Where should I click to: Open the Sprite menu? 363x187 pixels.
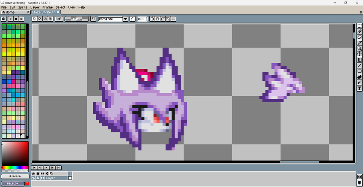(x=23, y=7)
